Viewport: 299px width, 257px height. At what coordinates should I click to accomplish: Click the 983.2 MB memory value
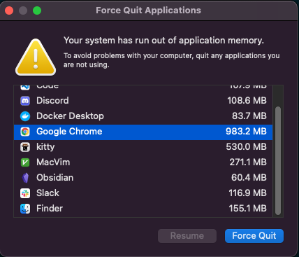click(246, 132)
